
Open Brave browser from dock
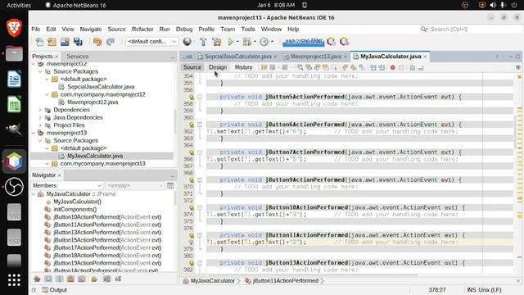tap(14, 28)
